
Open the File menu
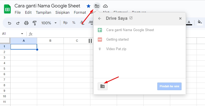click(18, 12)
